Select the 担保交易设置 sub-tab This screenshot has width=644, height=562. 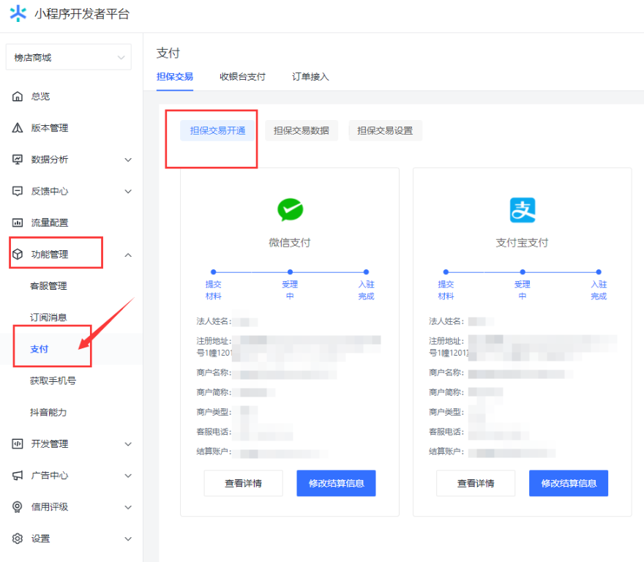pyautogui.click(x=385, y=131)
